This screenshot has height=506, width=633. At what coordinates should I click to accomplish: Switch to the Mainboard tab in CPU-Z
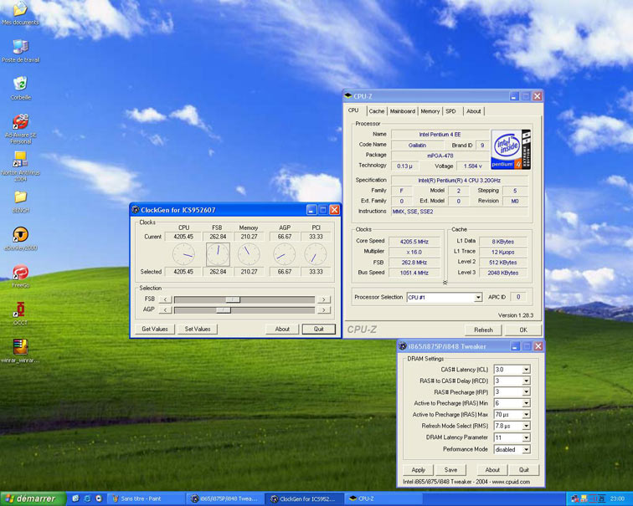[403, 111]
